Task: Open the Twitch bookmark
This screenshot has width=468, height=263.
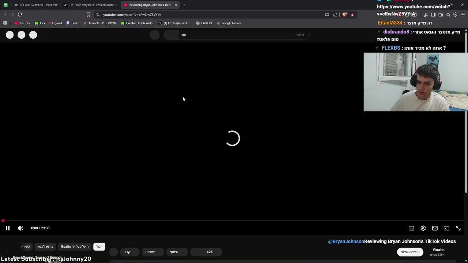Action: [72, 23]
